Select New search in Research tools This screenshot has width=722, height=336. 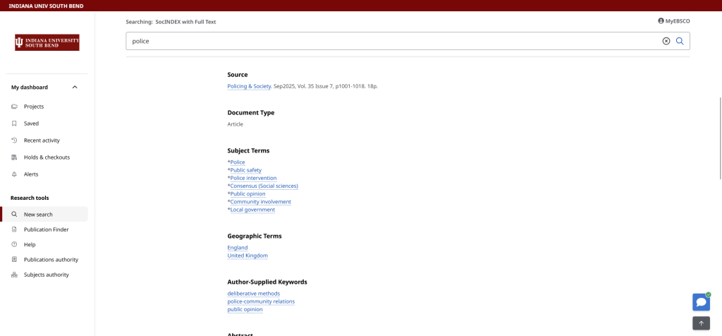[x=44, y=215]
